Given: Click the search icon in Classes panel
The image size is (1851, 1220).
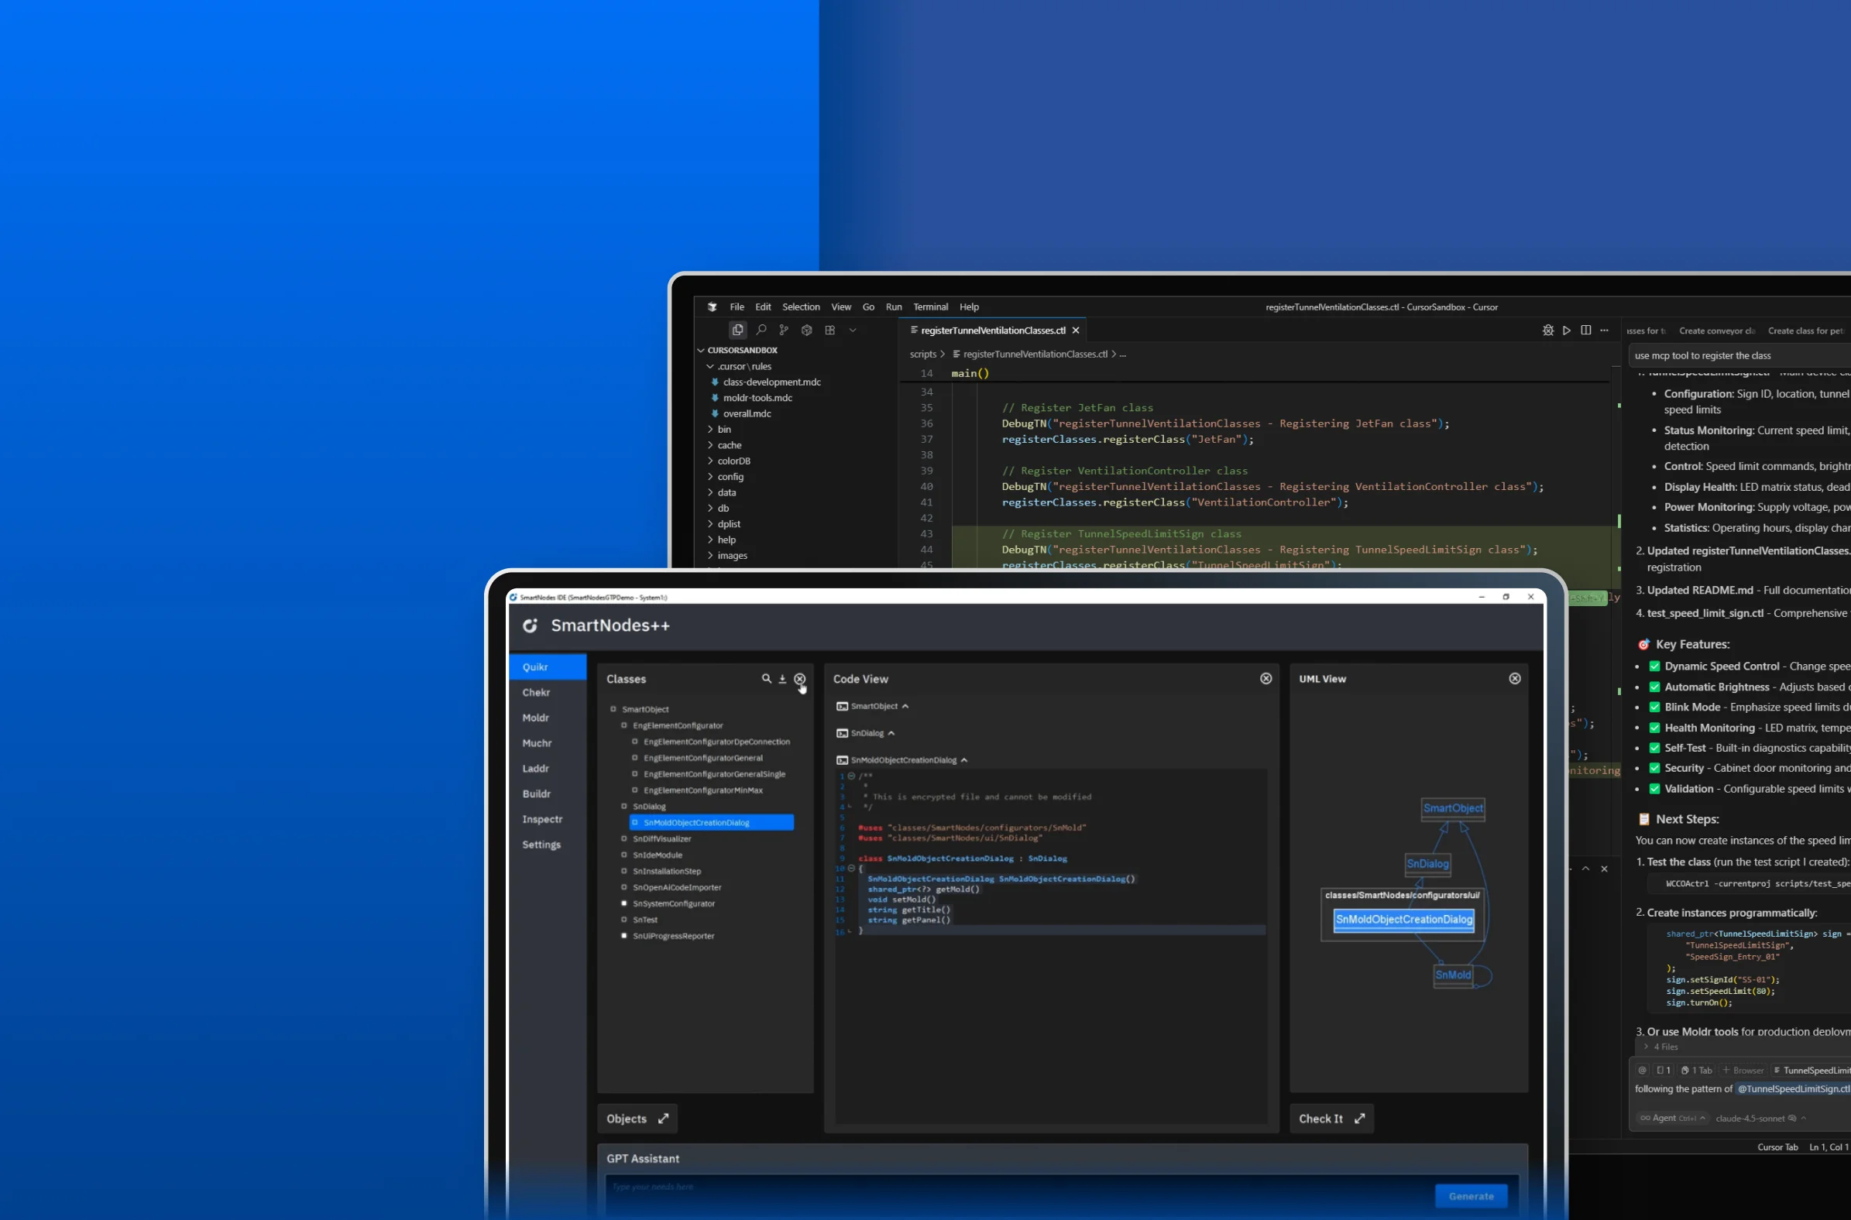Looking at the screenshot, I should (x=766, y=678).
